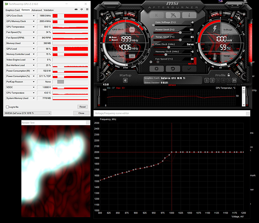The image size is (259, 223).
Task: Expand the GPU Core Clock sensor dropdown
Action: click(34, 16)
